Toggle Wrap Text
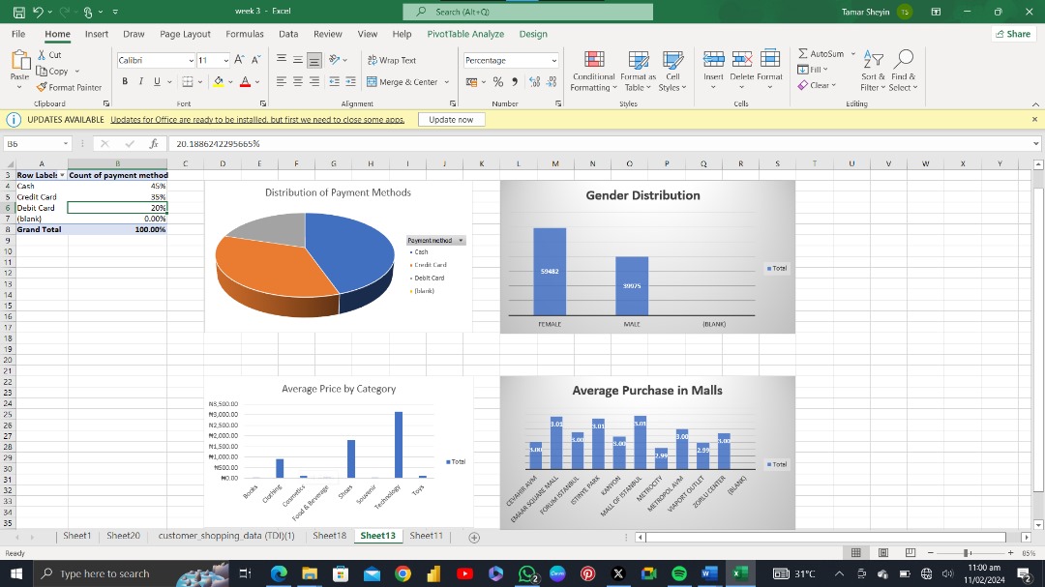 (x=392, y=60)
